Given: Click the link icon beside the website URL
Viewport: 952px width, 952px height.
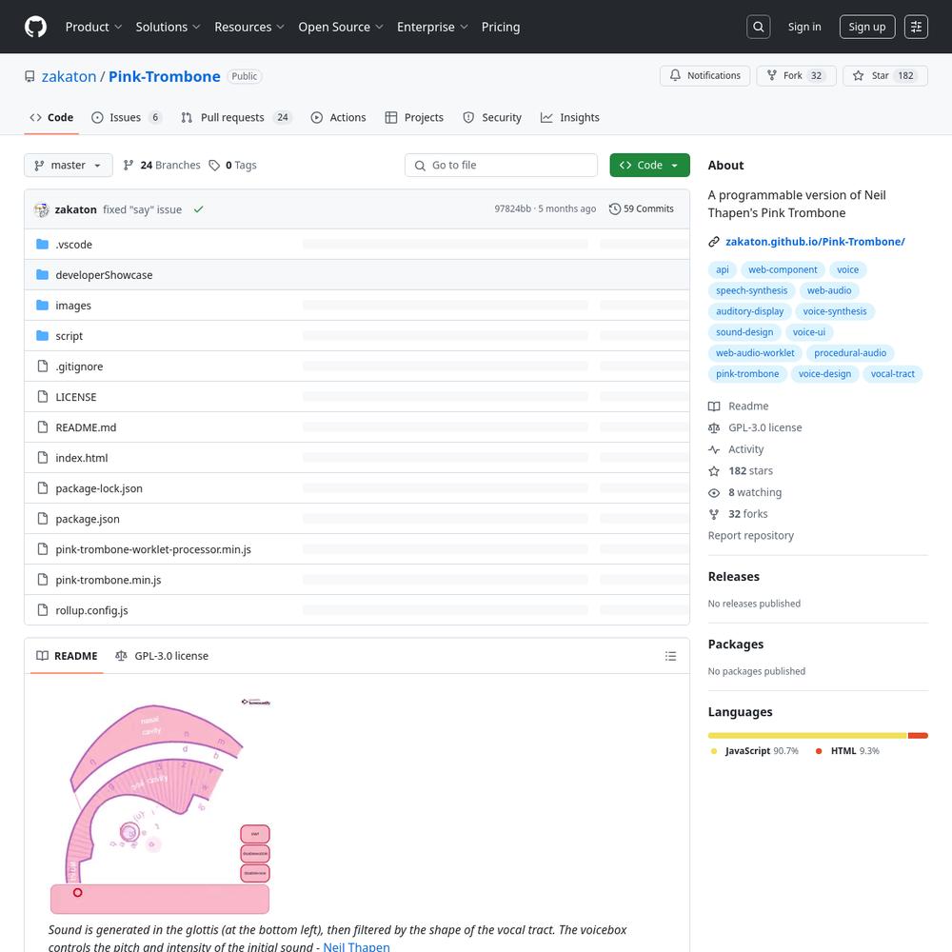Looking at the screenshot, I should (714, 242).
